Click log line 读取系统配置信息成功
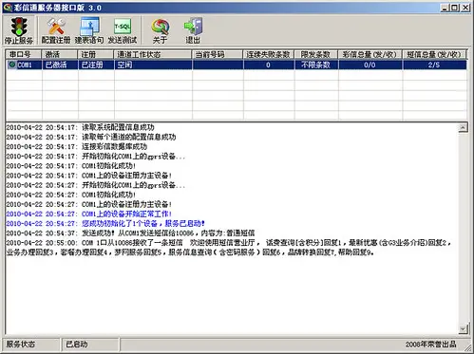Viewport: 474px width, 354px height. tap(80, 127)
